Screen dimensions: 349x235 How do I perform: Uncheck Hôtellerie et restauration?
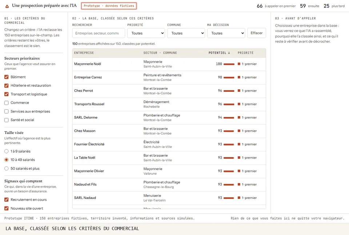click(x=7, y=86)
